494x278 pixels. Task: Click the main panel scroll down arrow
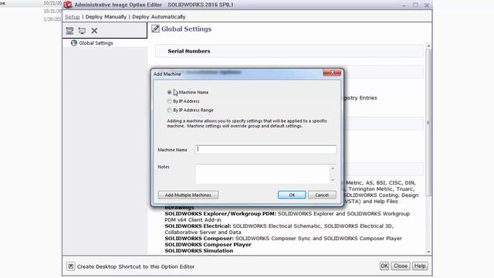(x=428, y=252)
